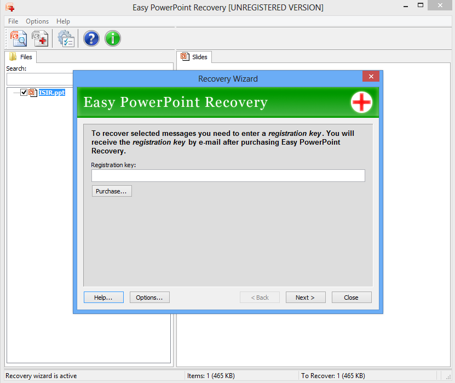This screenshot has height=383, width=455.
Task: Click the Options... button in the wizard
Action: pyautogui.click(x=149, y=298)
